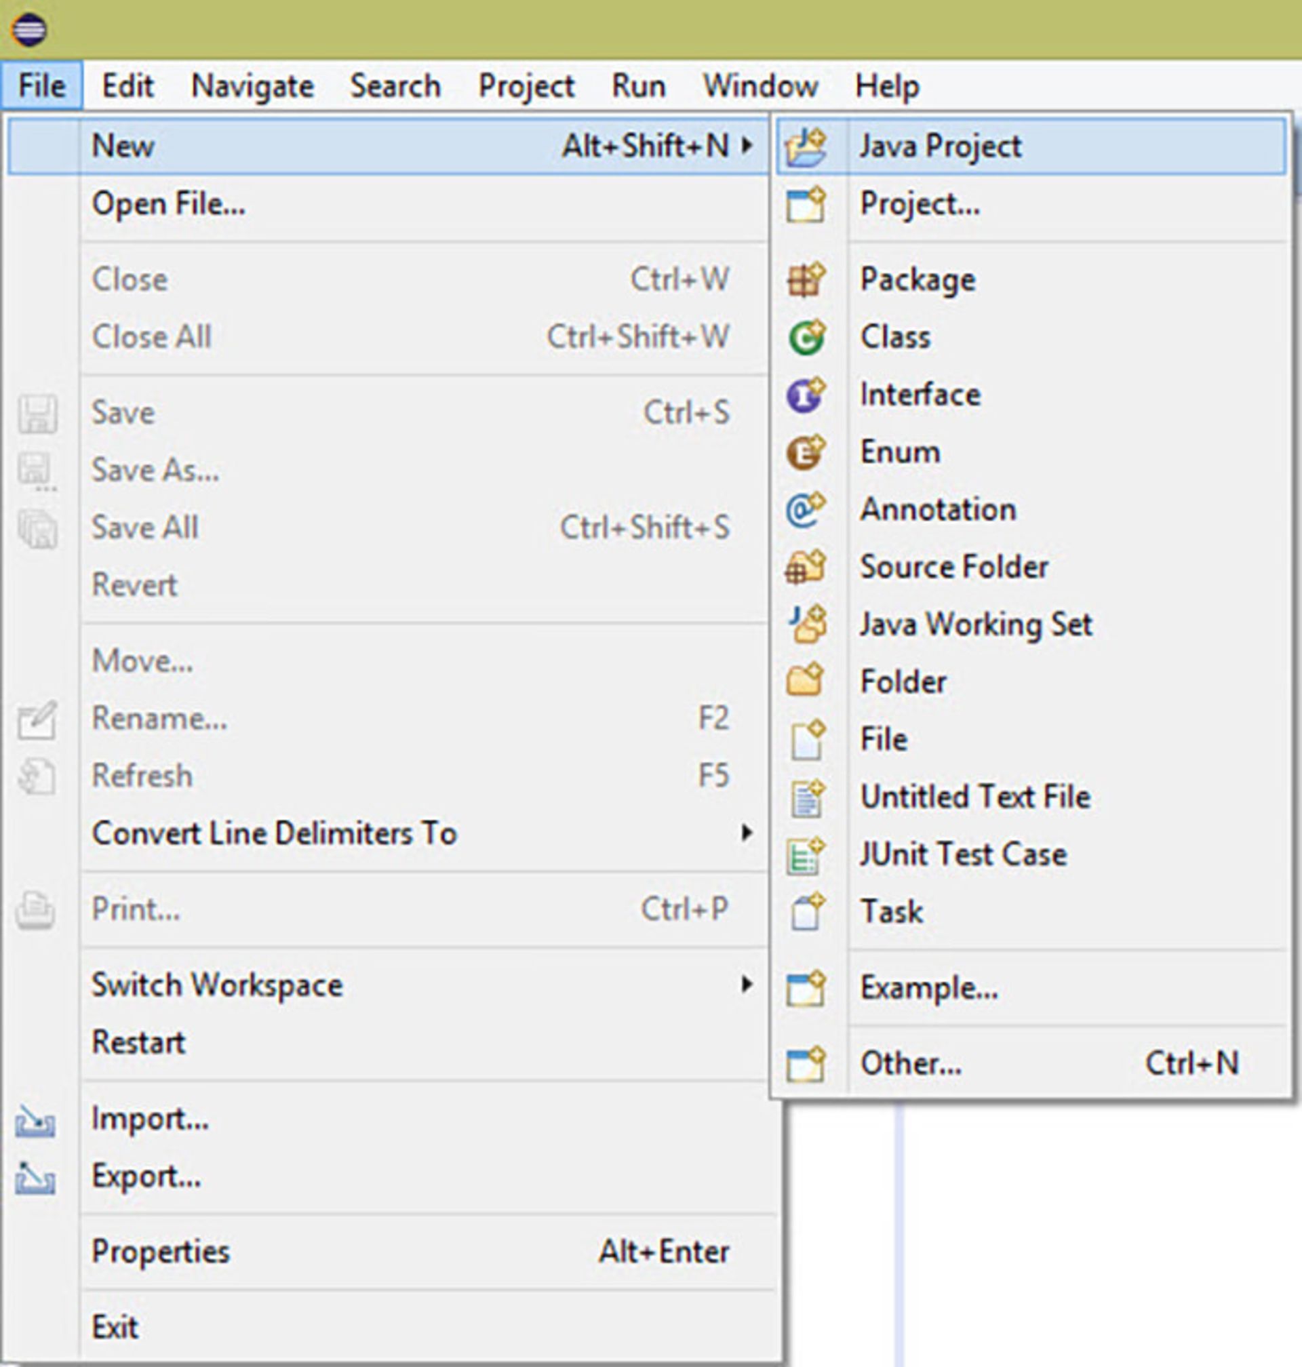Open the Edit menu
This screenshot has width=1302, height=1367.
pos(127,86)
